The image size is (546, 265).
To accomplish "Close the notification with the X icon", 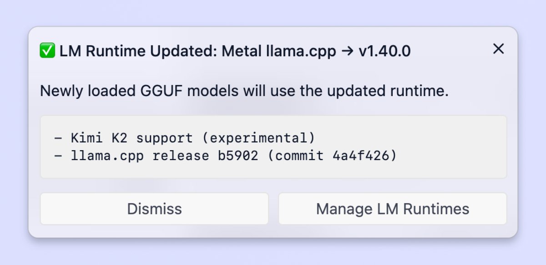I will (x=499, y=49).
